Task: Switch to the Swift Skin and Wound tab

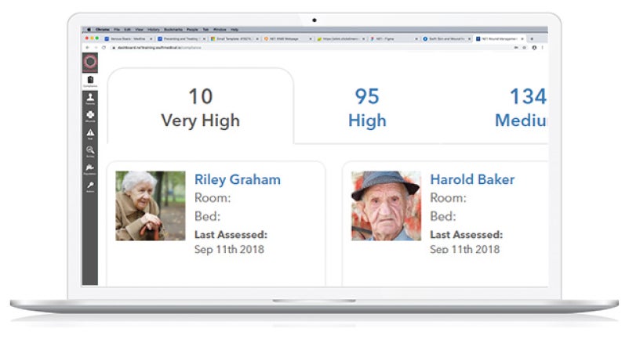Action: (447, 39)
